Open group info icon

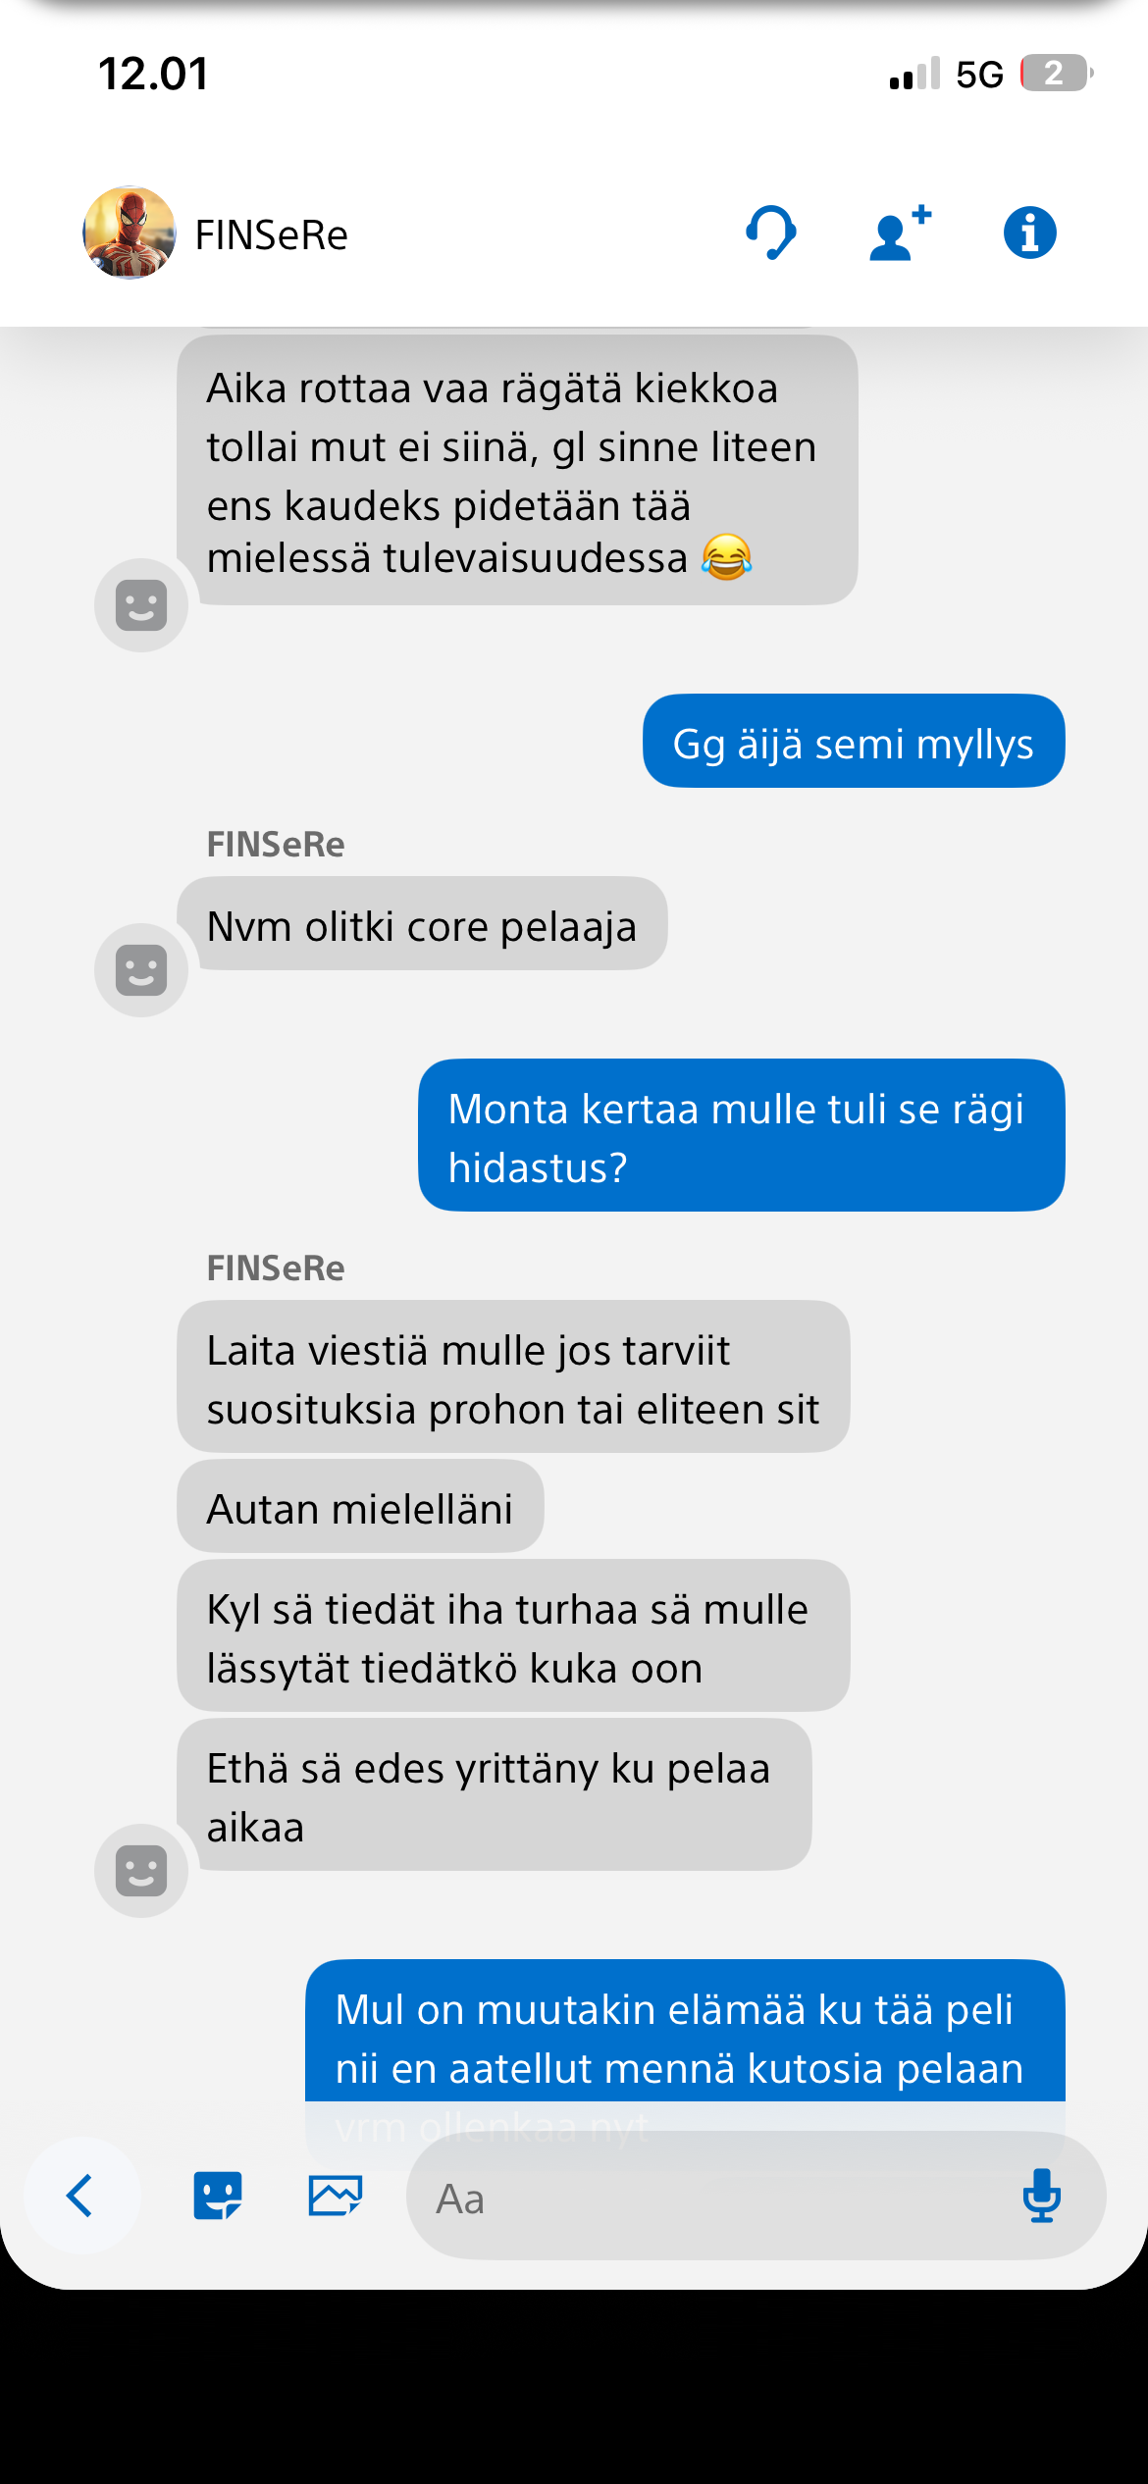point(1029,233)
